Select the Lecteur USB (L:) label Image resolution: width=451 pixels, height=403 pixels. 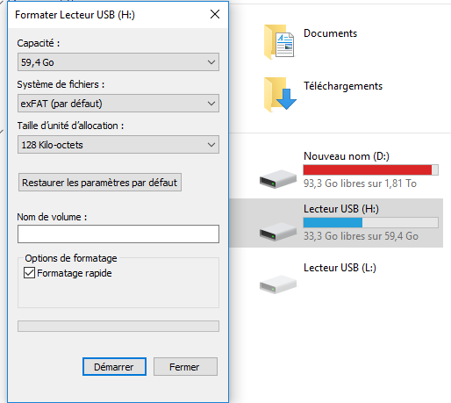(340, 268)
